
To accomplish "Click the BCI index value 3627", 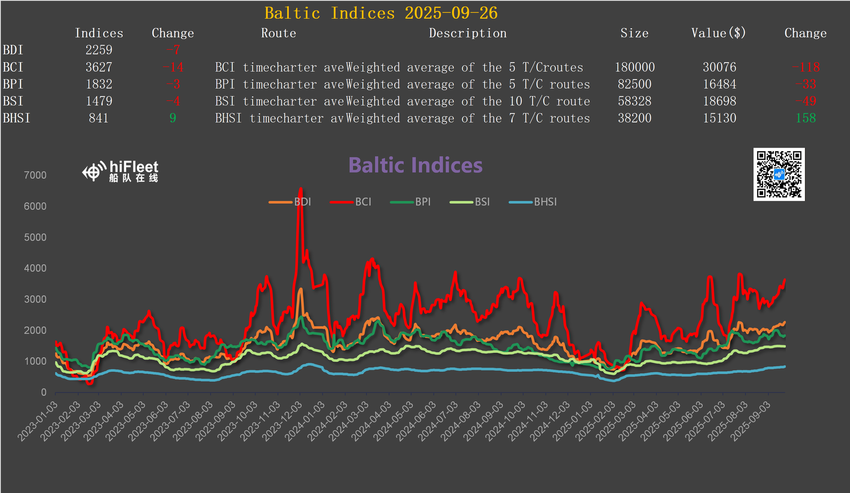I will tap(99, 67).
